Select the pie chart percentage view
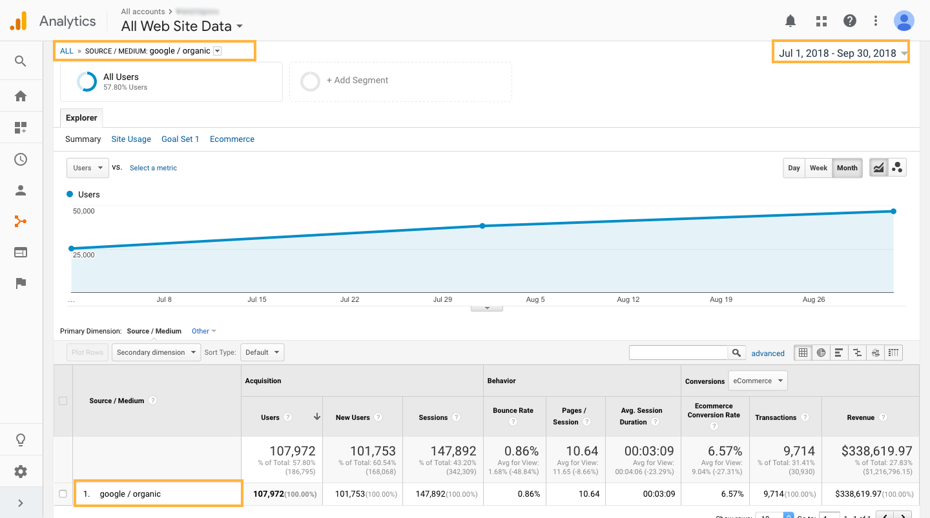 821,353
